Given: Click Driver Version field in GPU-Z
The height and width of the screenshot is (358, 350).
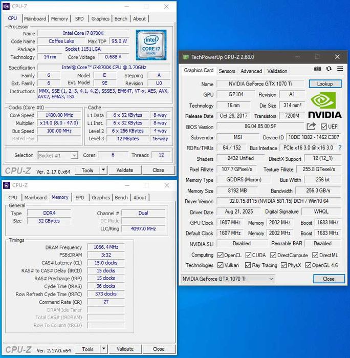Looking at the screenshot, I should pyautogui.click(x=279, y=201).
